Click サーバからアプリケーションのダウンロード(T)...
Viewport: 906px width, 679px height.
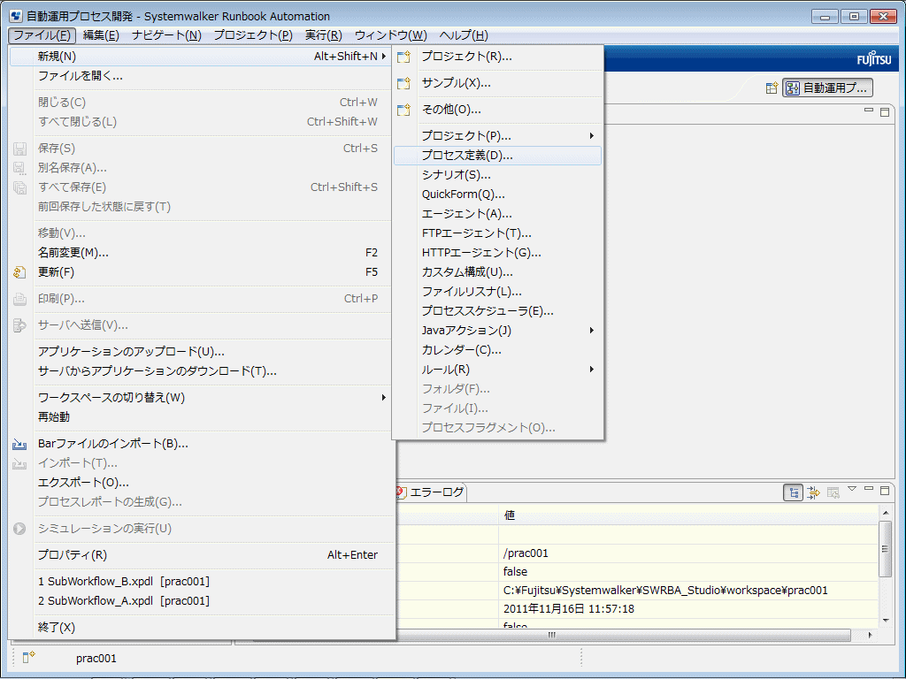click(x=201, y=371)
